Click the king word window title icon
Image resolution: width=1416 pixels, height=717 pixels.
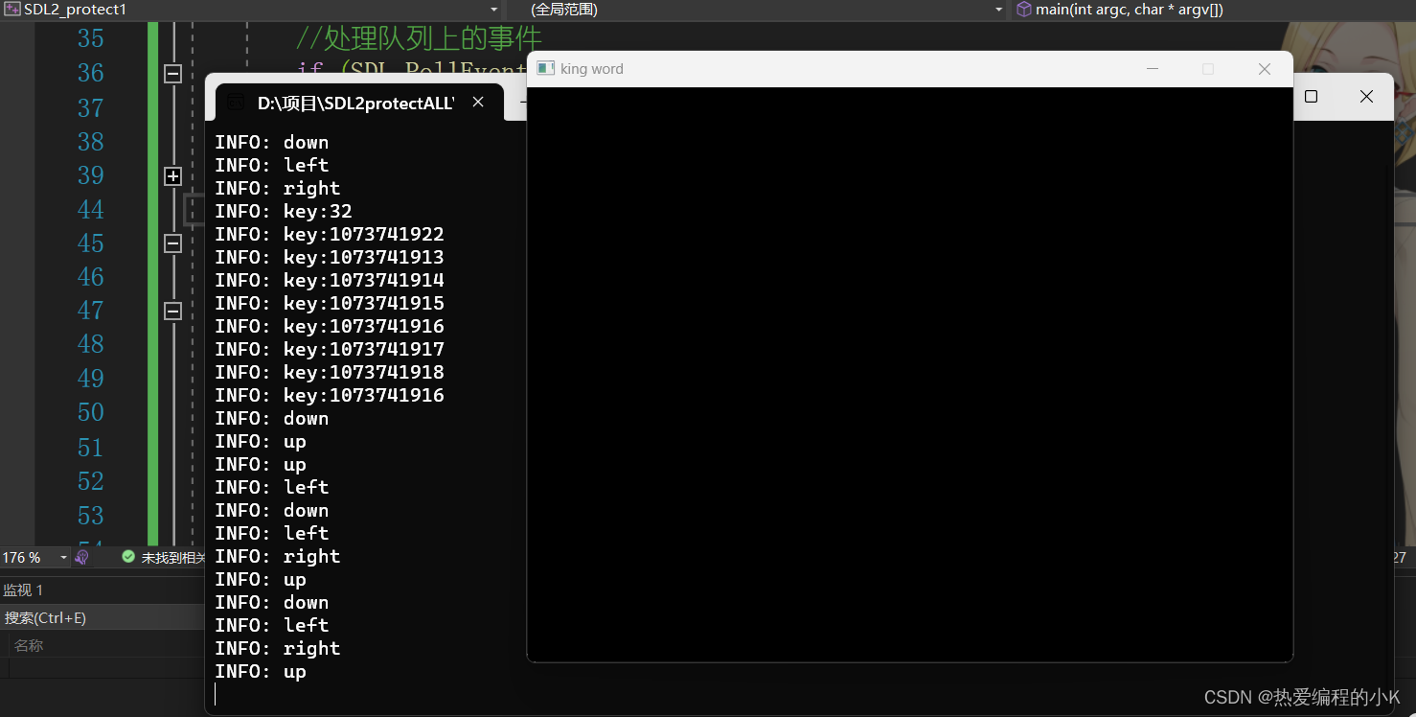pyautogui.click(x=546, y=69)
